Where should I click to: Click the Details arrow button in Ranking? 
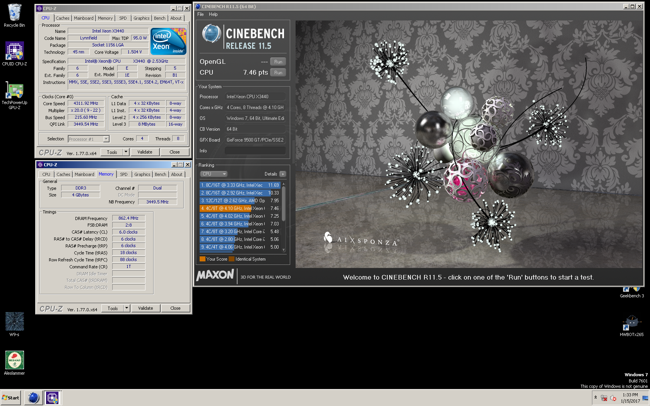point(283,174)
